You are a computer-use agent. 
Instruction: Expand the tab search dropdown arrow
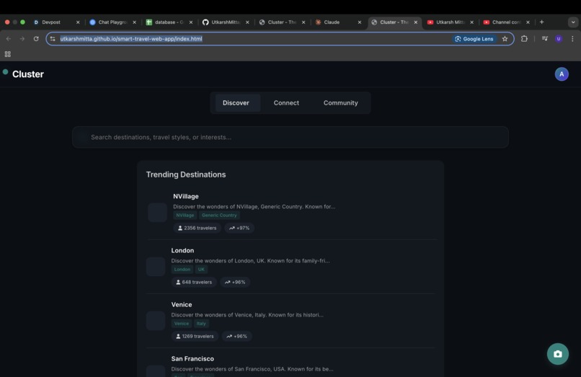coord(573,22)
